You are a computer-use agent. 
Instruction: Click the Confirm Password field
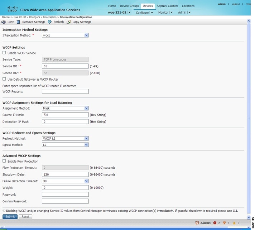[65, 201]
